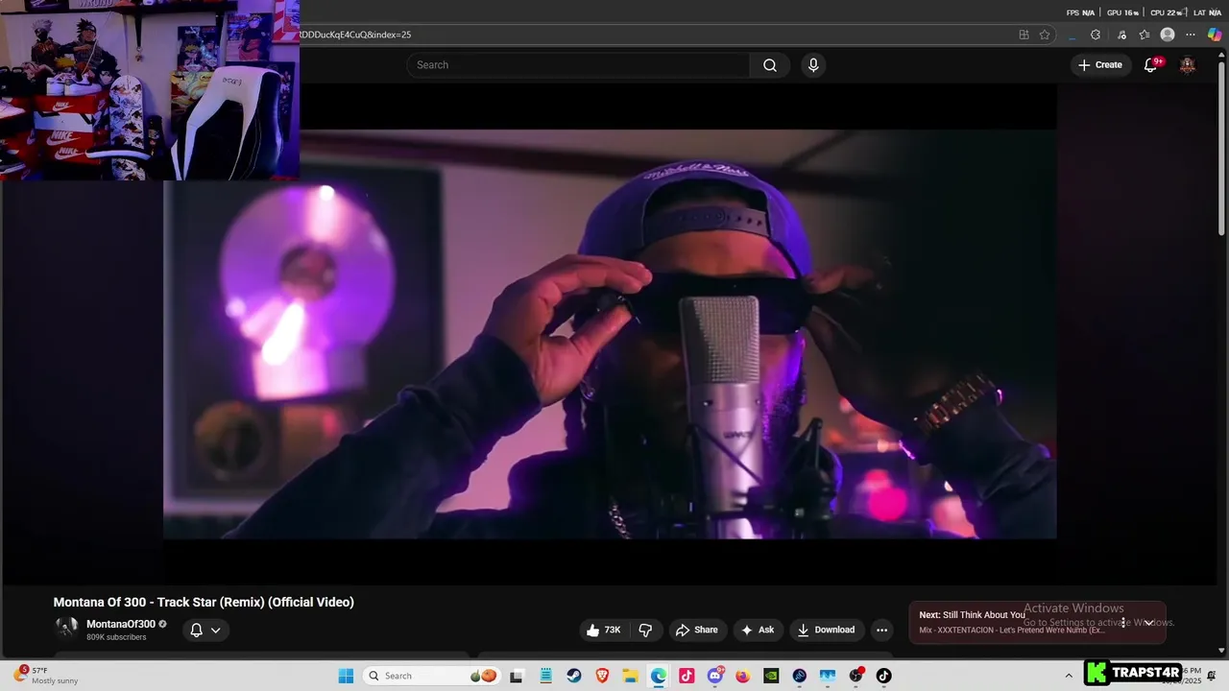The height and width of the screenshot is (691, 1229).
Task: Open playlist panel options three dots
Action: [x=1123, y=623]
